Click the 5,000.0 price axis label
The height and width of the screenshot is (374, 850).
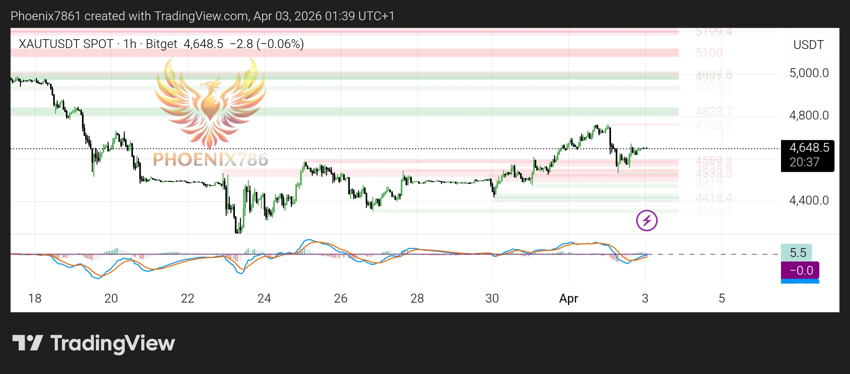click(809, 73)
